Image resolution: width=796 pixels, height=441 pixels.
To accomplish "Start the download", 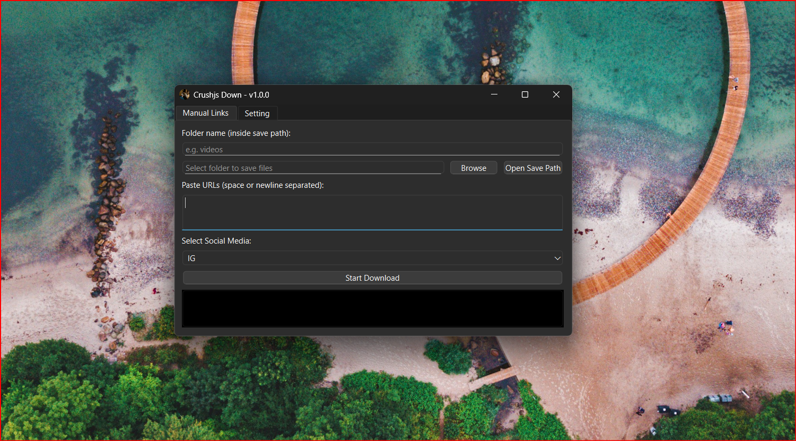I will pos(372,278).
